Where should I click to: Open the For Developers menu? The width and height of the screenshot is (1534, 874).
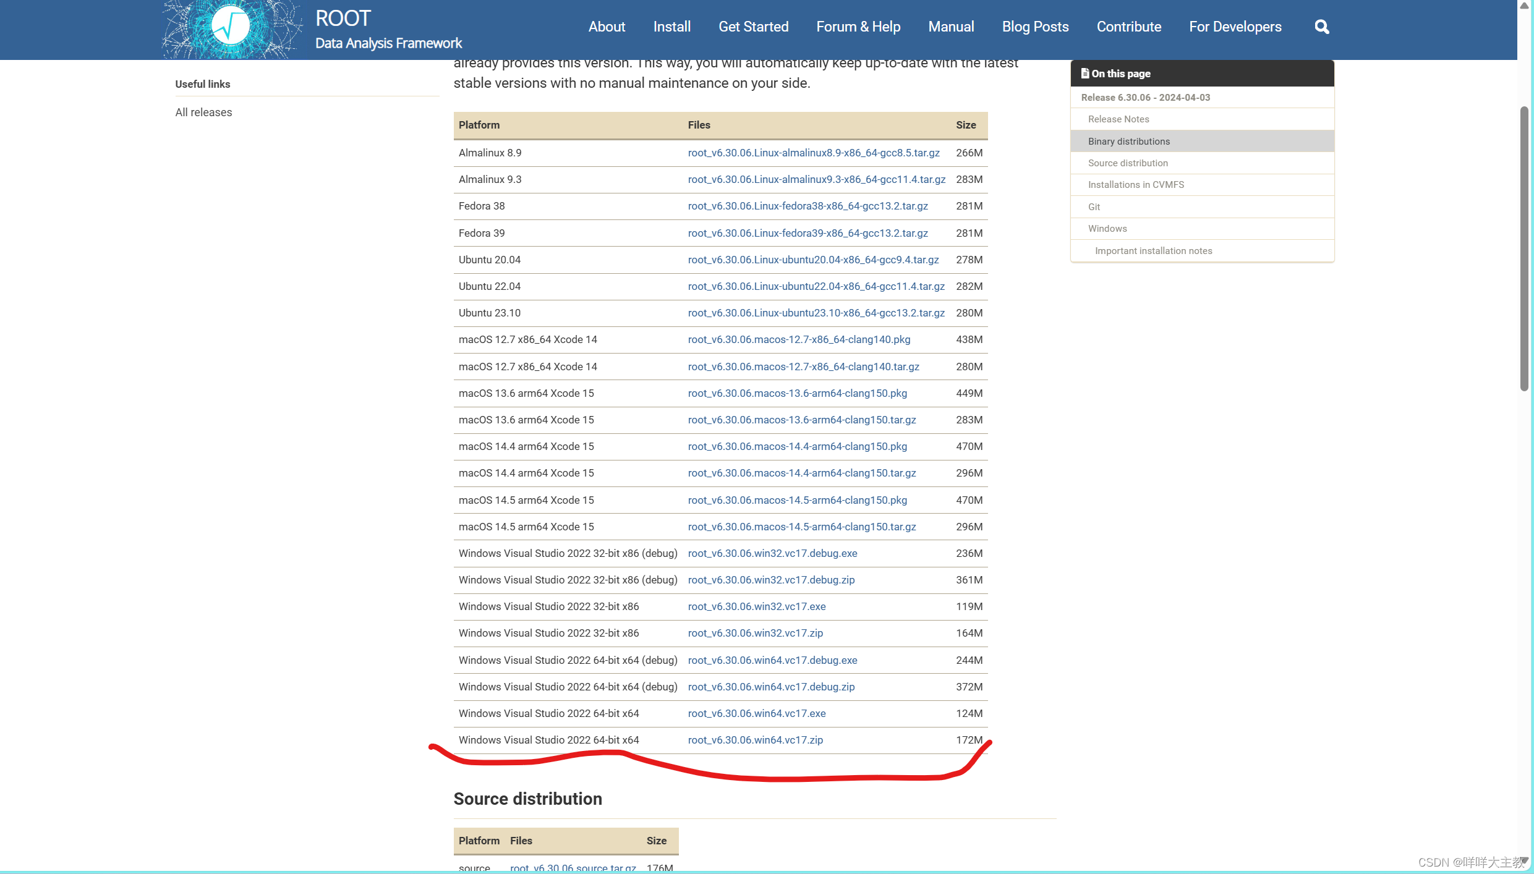(1235, 27)
